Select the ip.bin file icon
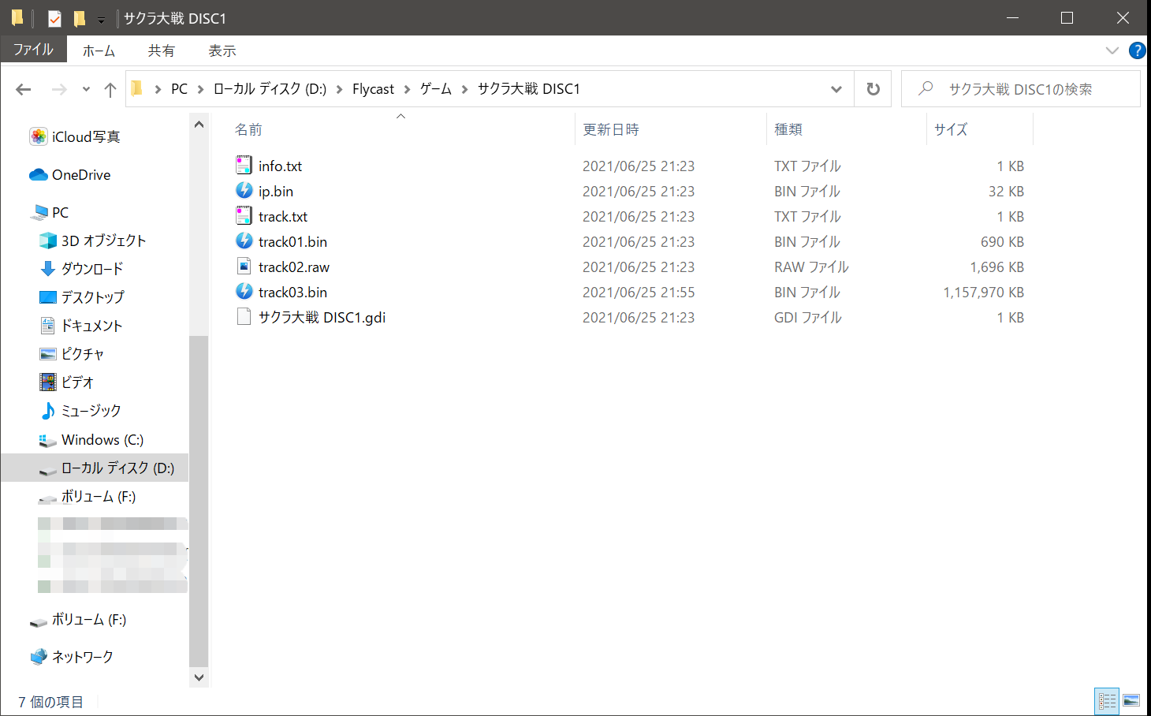This screenshot has height=716, width=1151. 244,191
